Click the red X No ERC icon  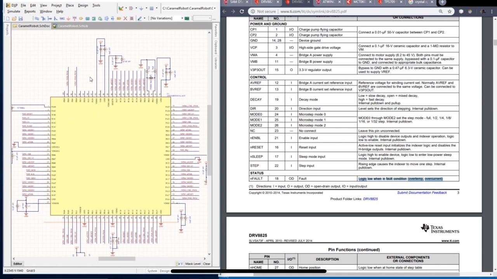click(125, 18)
